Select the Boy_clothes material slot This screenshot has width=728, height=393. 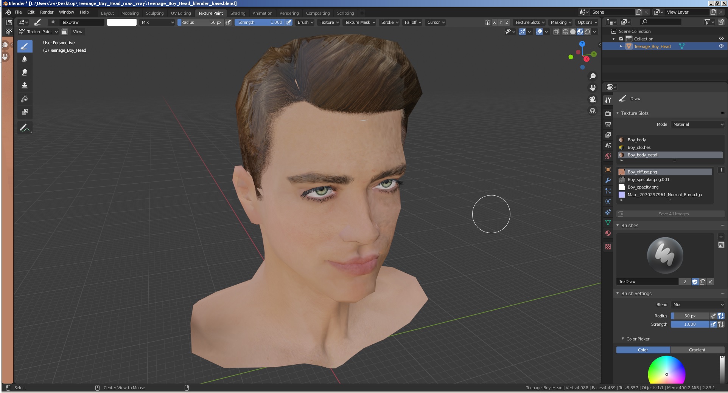point(670,147)
